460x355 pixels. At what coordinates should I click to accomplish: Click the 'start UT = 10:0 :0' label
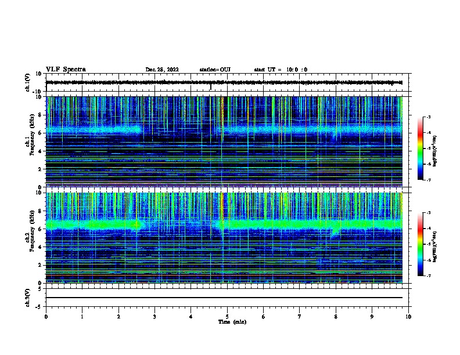point(281,70)
